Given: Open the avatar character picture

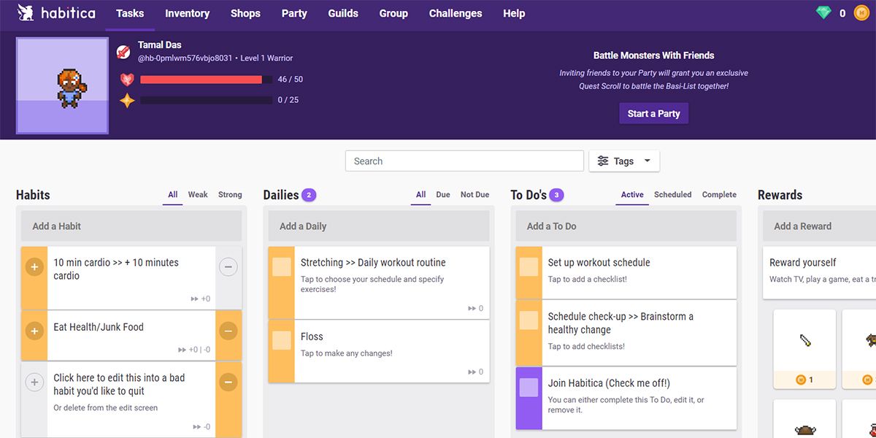Looking at the screenshot, I should pos(63,86).
